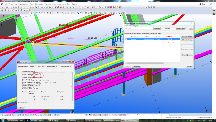Click the globe icon in right side panel
The width and height of the screenshot is (216, 122).
pos(214,10)
